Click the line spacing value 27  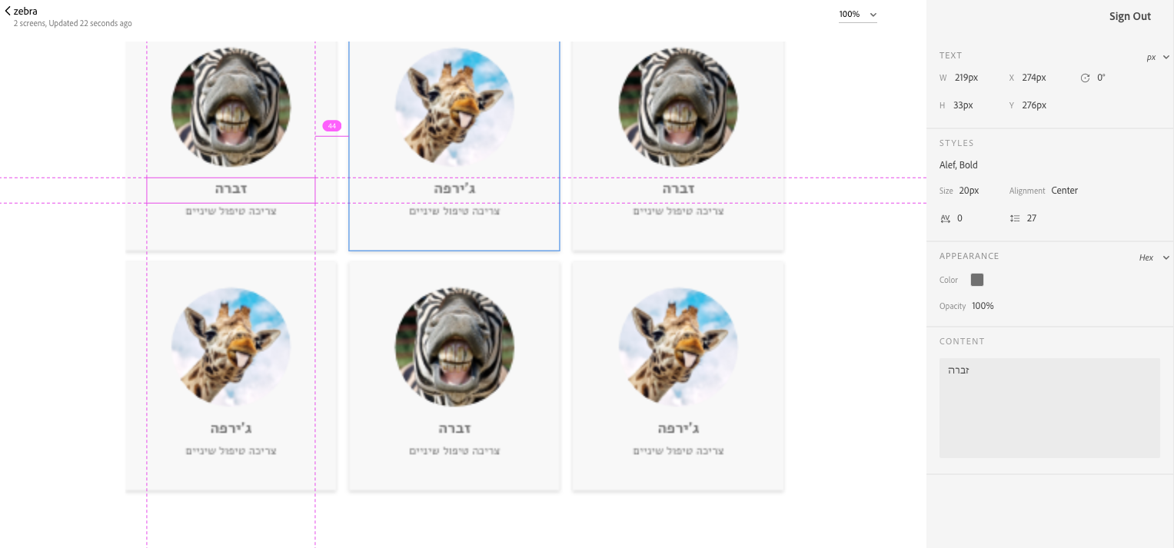1032,218
